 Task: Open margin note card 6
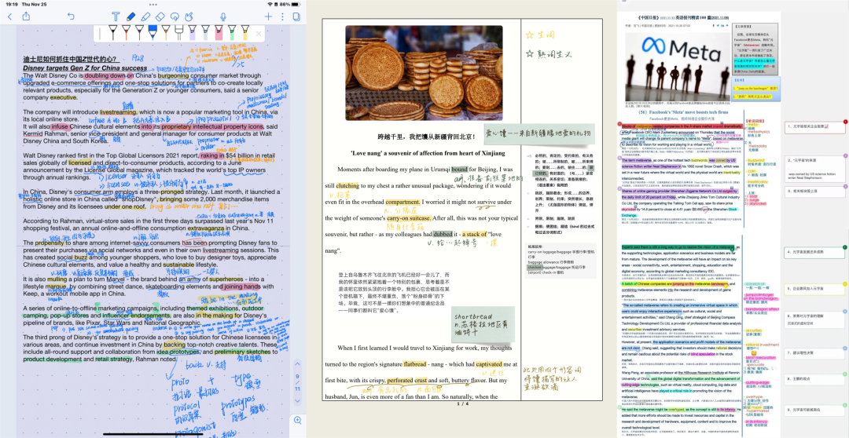(815, 319)
